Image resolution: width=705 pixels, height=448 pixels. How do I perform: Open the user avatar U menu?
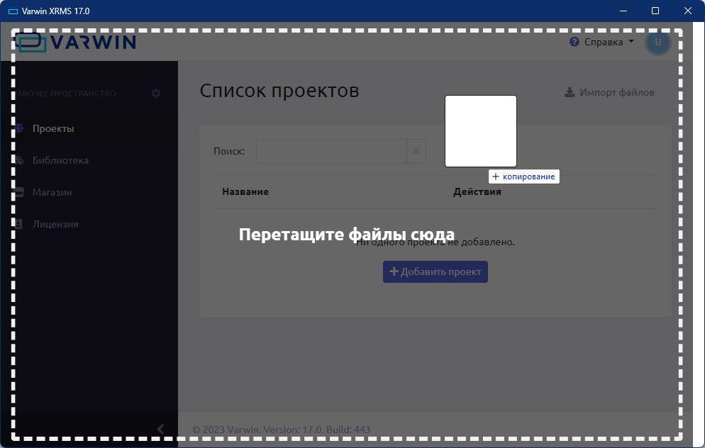(x=657, y=43)
